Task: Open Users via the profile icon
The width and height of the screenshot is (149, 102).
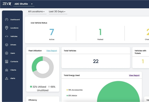Action: (7, 53)
